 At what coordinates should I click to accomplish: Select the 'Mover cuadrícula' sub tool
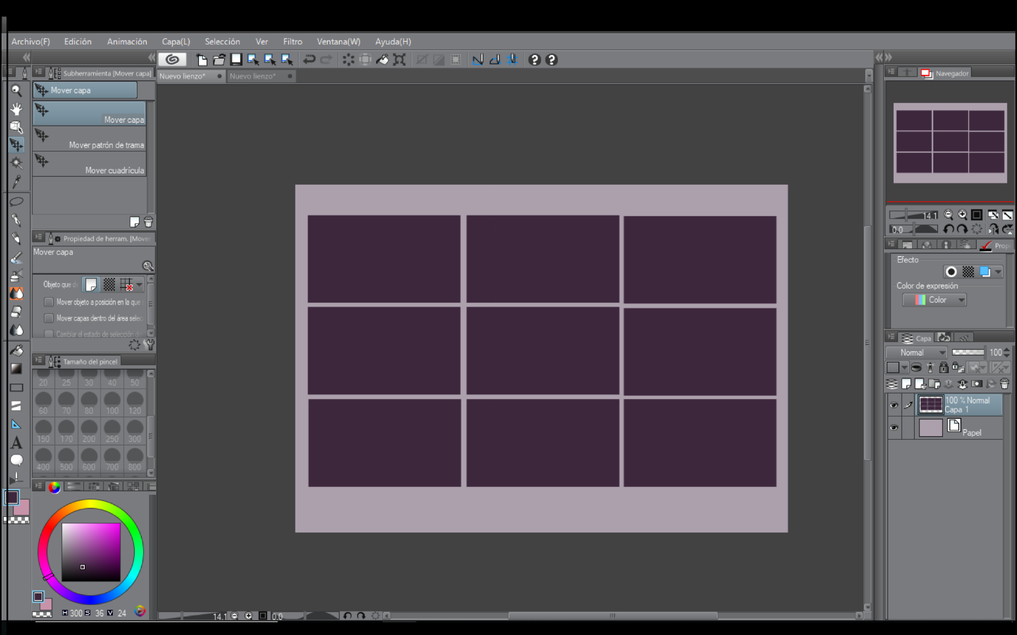click(89, 164)
